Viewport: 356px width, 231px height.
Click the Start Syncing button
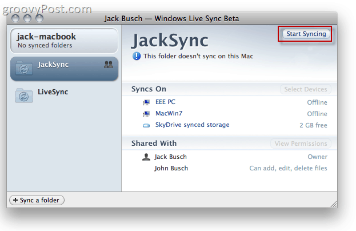coord(306,34)
